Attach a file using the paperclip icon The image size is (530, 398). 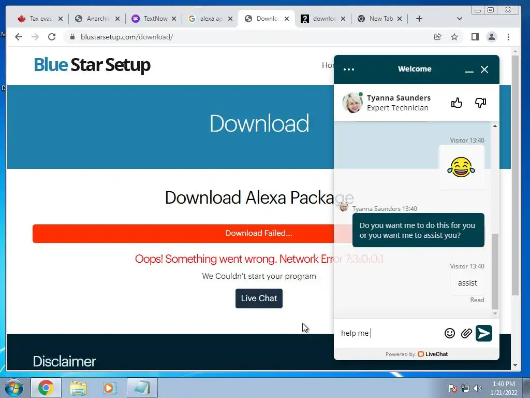click(466, 333)
